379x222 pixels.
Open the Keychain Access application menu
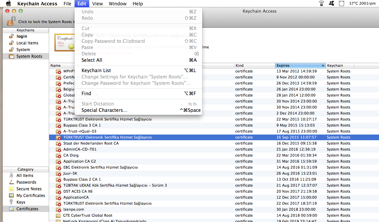pos(37,4)
